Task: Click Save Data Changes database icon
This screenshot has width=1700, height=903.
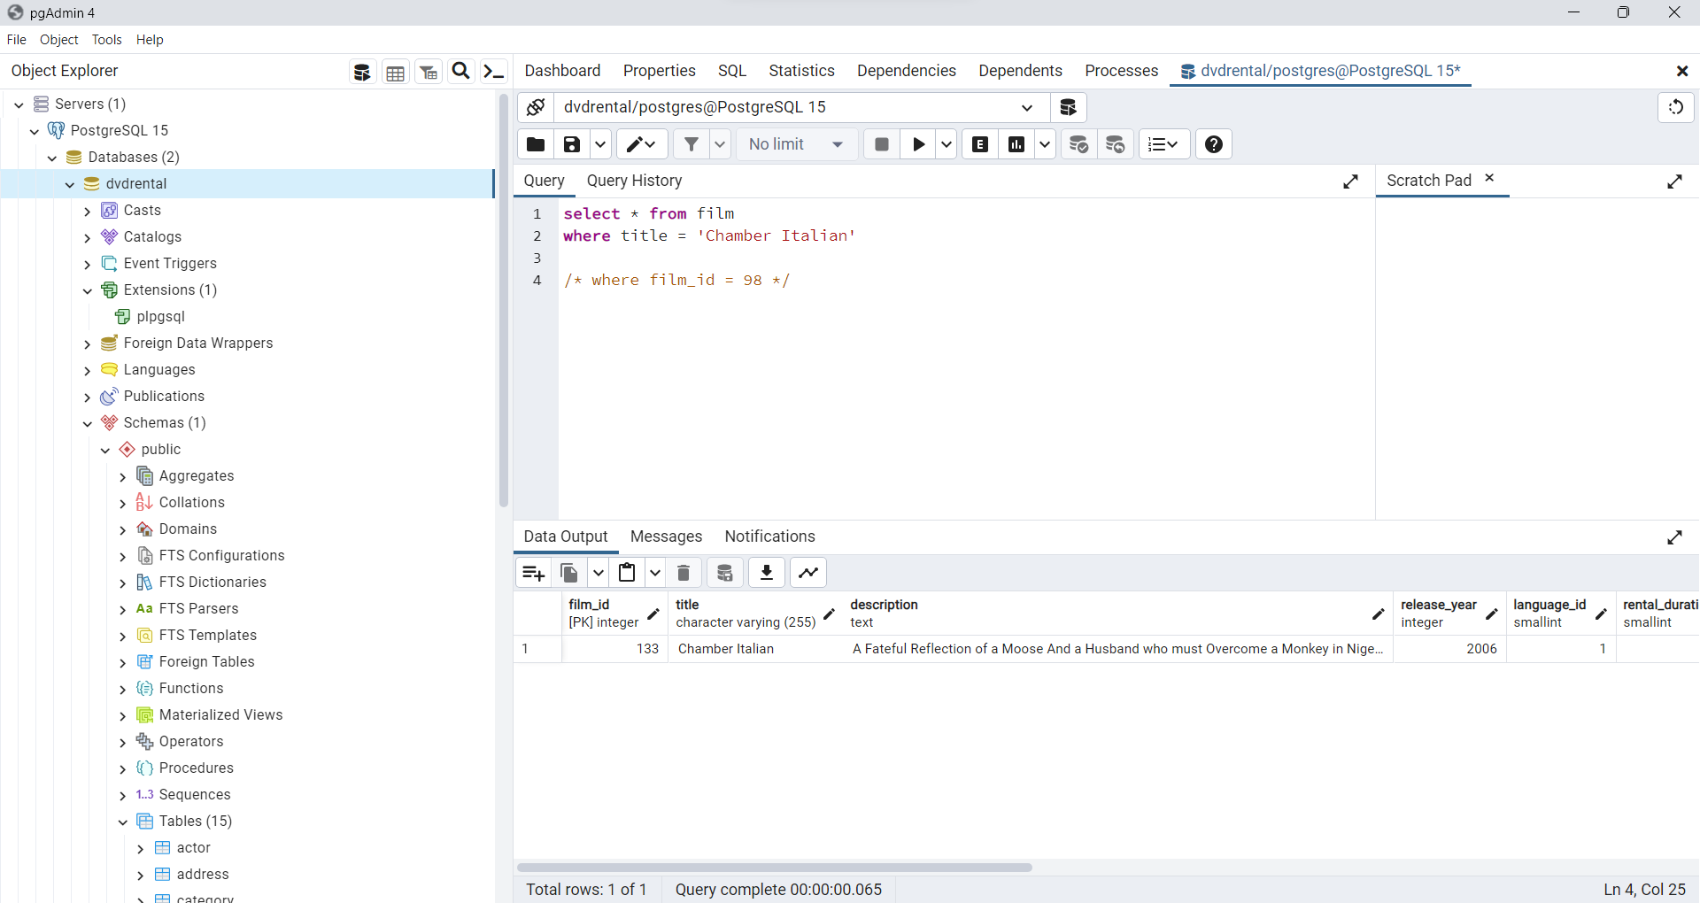Action: (x=725, y=573)
